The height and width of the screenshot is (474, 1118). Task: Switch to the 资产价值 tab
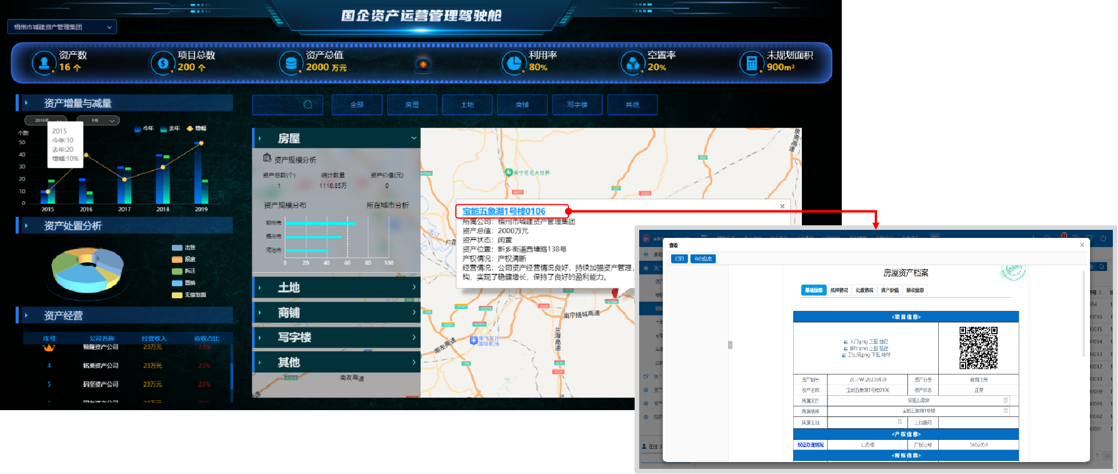[x=890, y=290]
